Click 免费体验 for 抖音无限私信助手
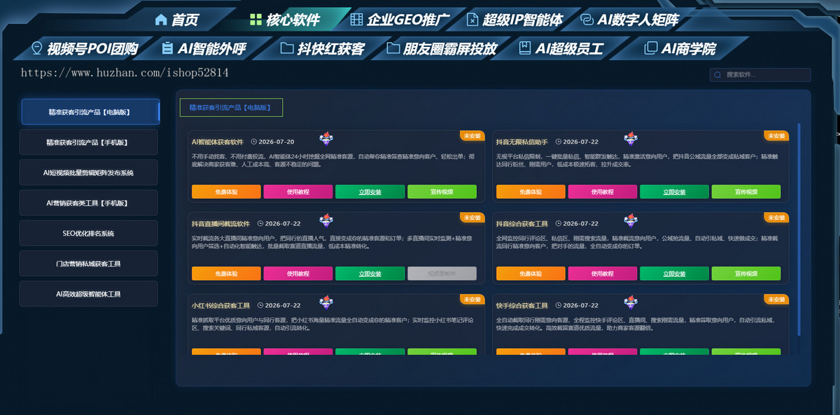This screenshot has height=415, width=840. 531,192
